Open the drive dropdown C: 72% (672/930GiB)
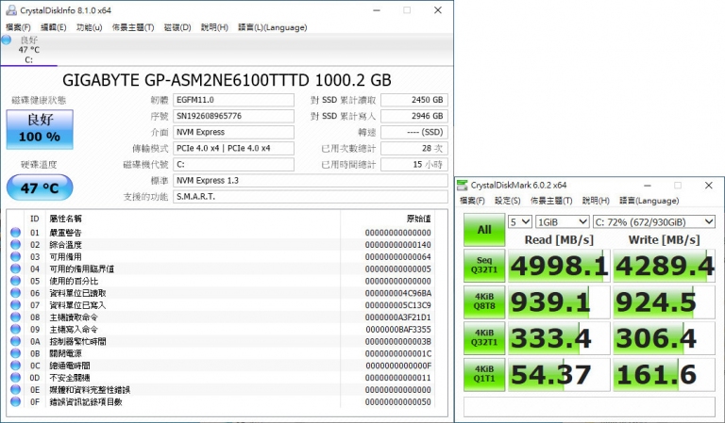 (x=654, y=222)
